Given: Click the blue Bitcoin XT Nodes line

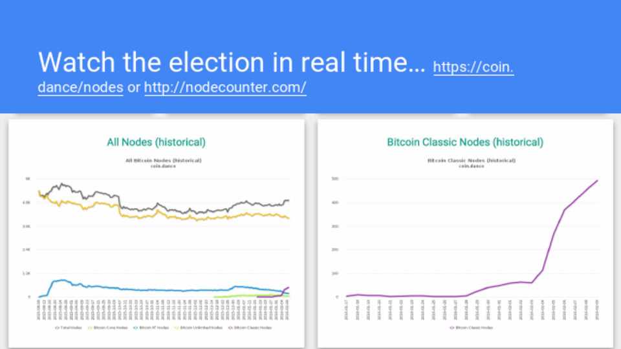Looking at the screenshot, I should [162, 290].
